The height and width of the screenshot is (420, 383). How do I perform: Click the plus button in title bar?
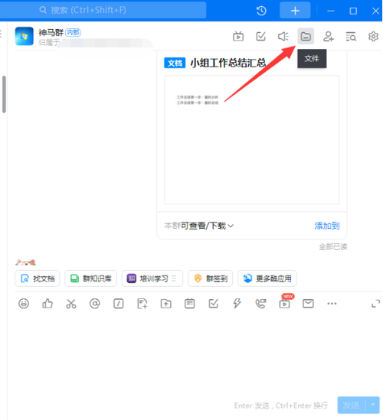click(295, 11)
